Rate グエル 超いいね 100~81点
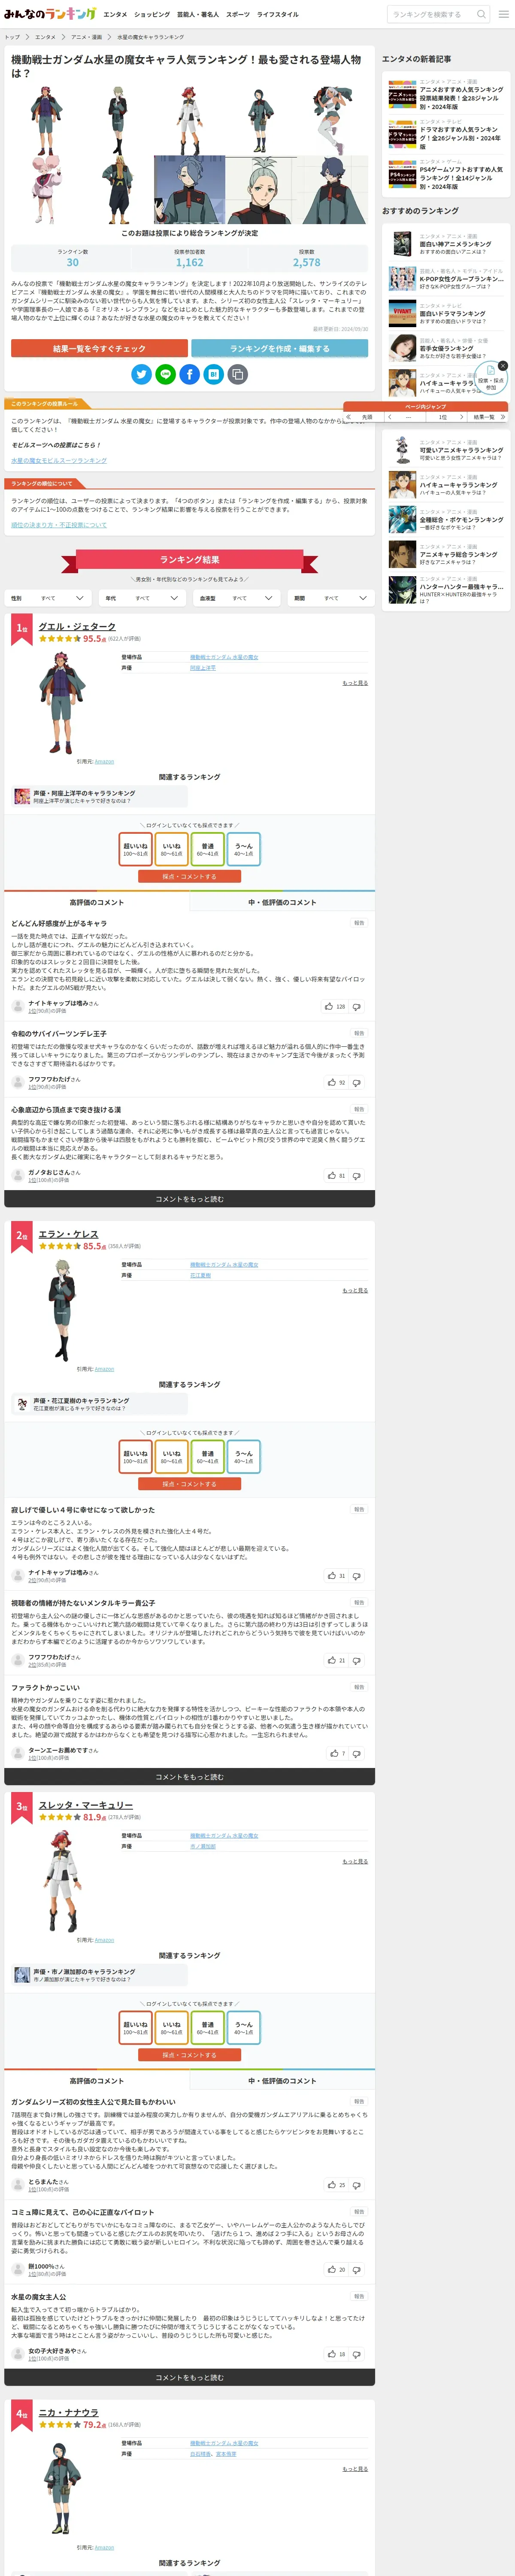The image size is (515, 2576). pos(135,849)
